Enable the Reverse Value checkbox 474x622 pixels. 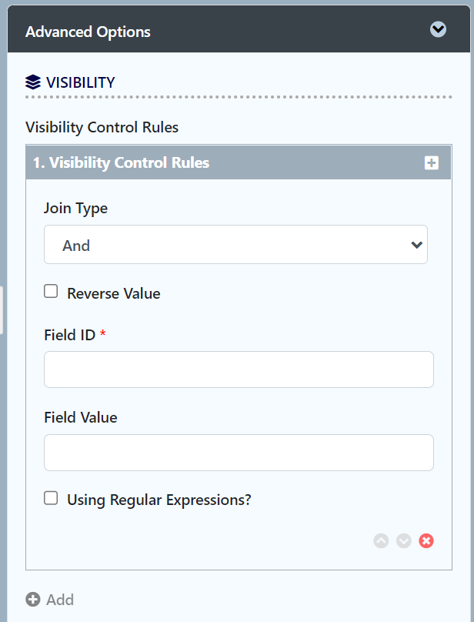pyautogui.click(x=51, y=292)
